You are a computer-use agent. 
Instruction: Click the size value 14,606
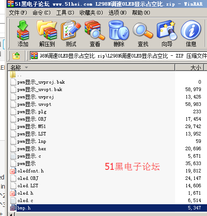tap(193, 186)
